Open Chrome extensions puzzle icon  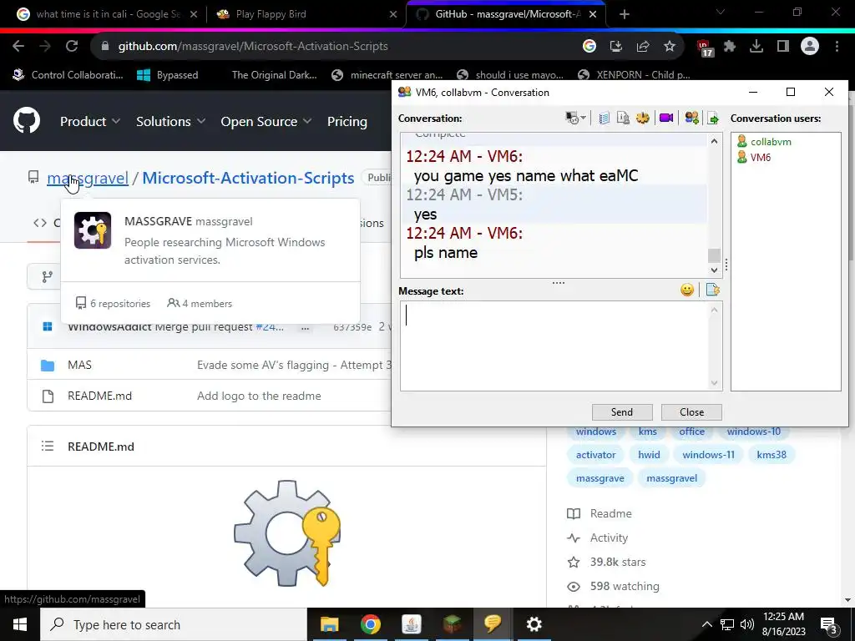tap(730, 47)
